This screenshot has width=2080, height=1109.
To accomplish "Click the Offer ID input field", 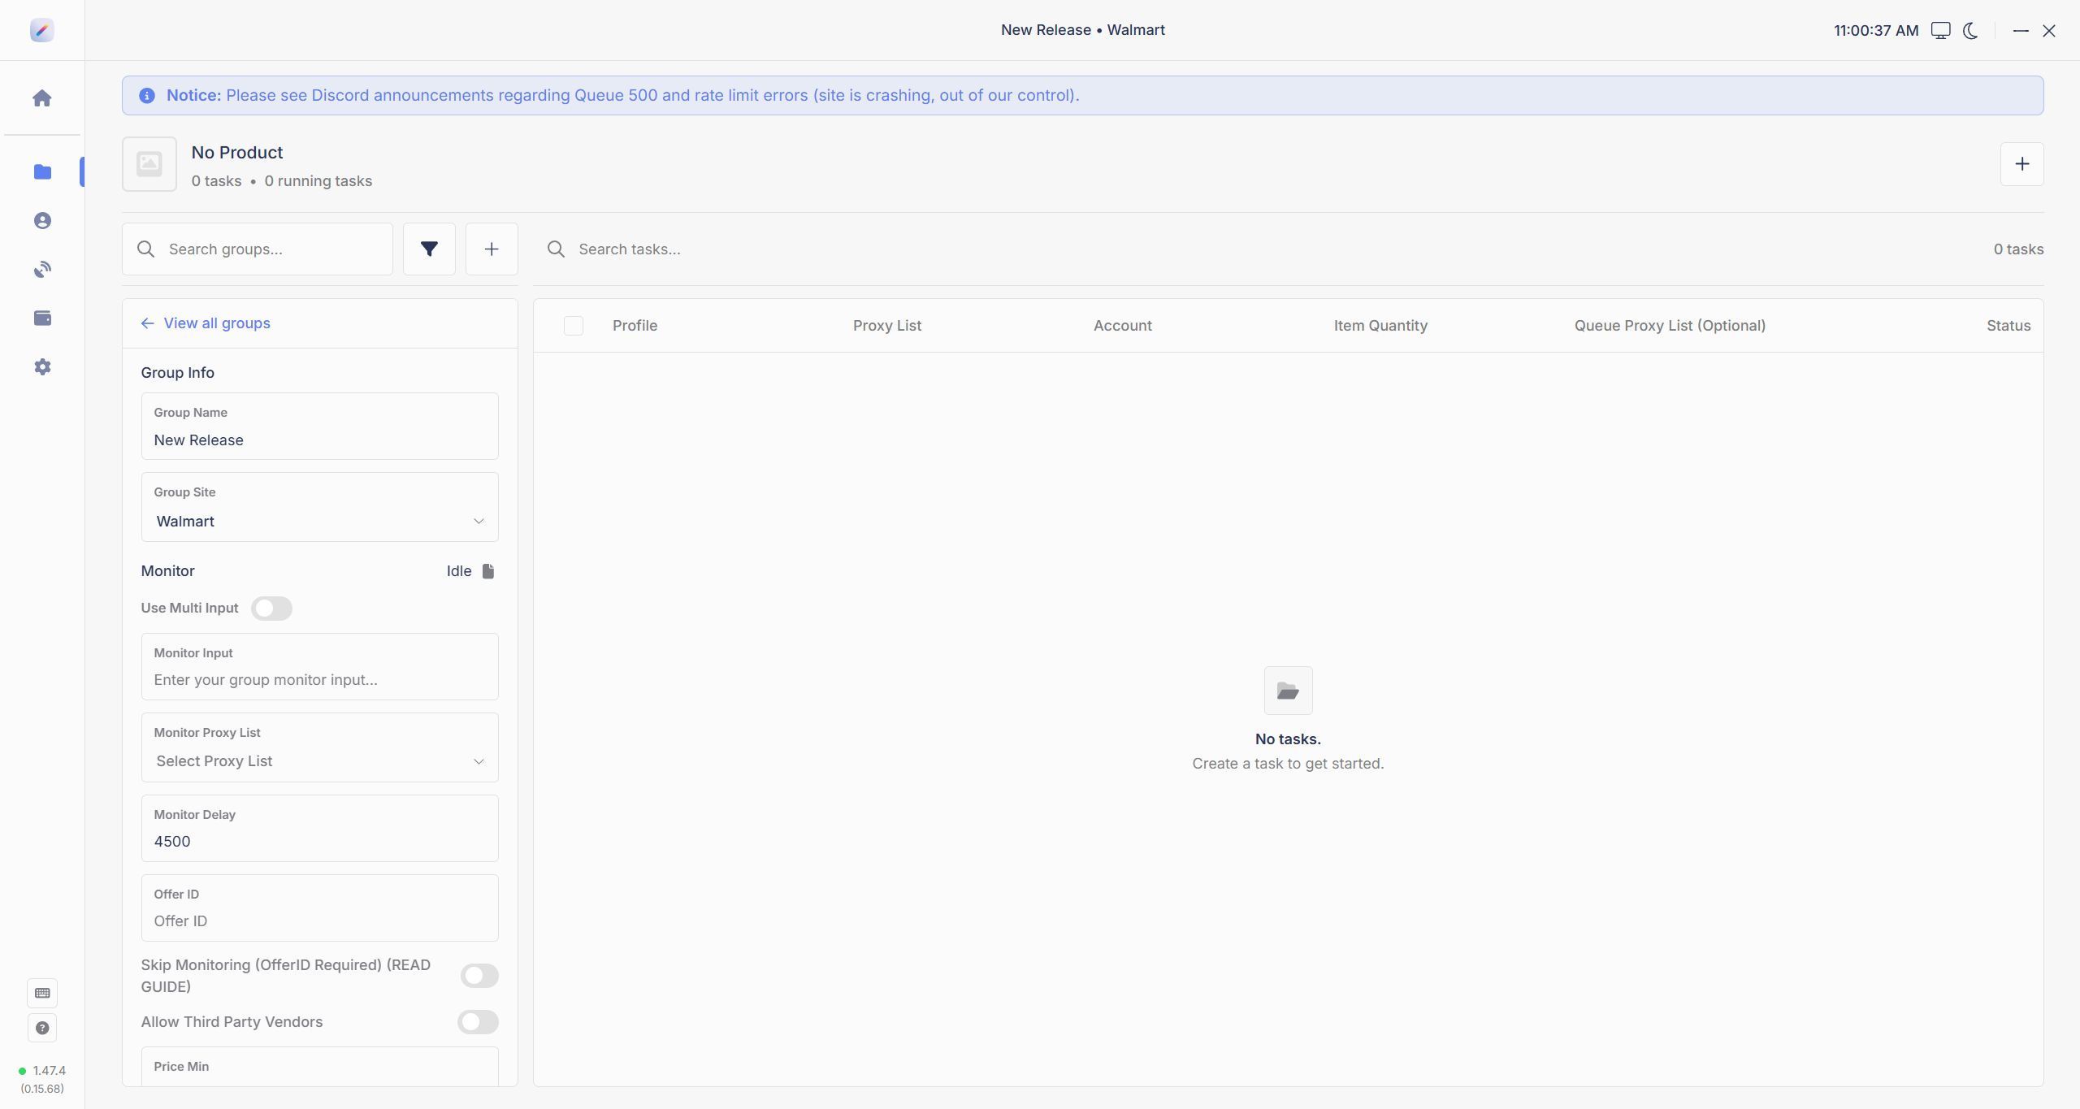I will [320, 908].
